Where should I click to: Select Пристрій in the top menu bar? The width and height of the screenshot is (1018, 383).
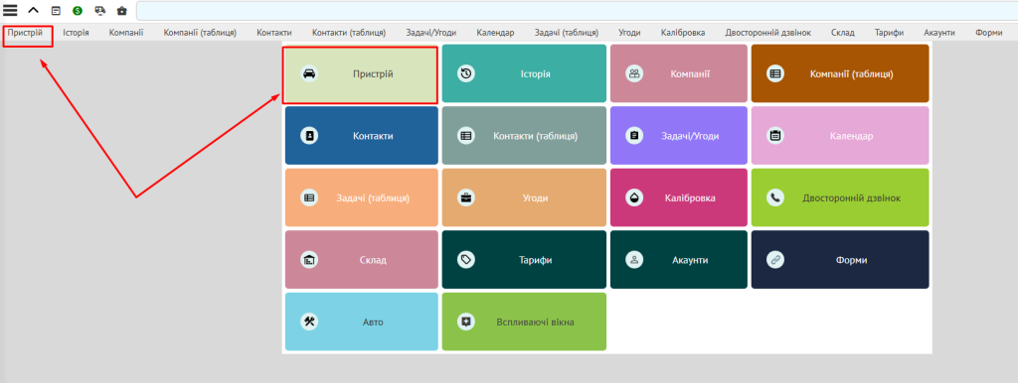pyautogui.click(x=25, y=33)
